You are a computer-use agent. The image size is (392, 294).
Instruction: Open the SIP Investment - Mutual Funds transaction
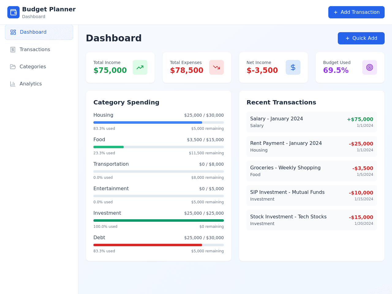click(312, 195)
